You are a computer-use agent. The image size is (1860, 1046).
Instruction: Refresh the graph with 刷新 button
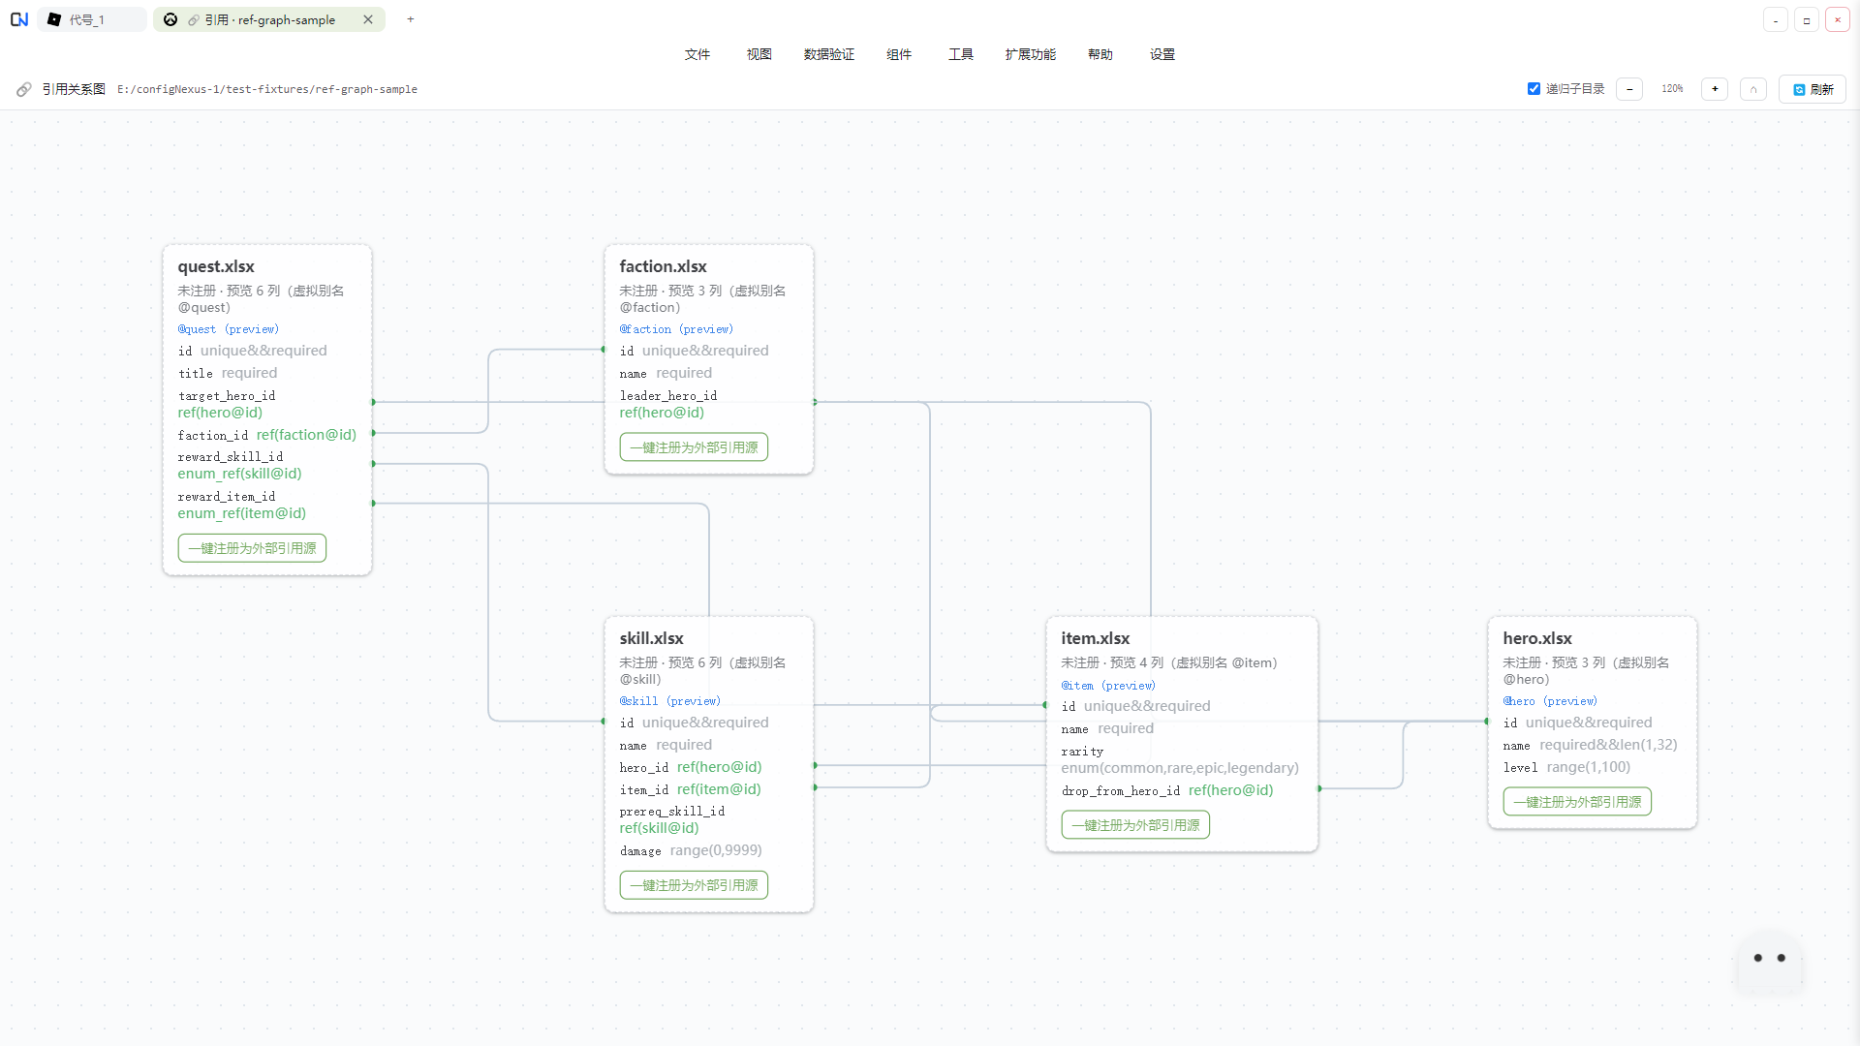(x=1813, y=89)
